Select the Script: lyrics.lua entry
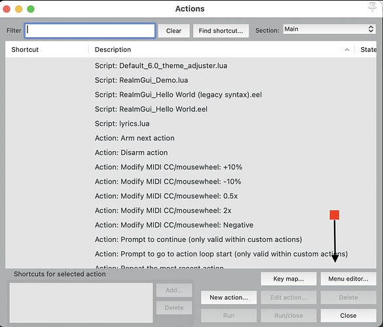The width and height of the screenshot is (383, 327). [x=191, y=124]
